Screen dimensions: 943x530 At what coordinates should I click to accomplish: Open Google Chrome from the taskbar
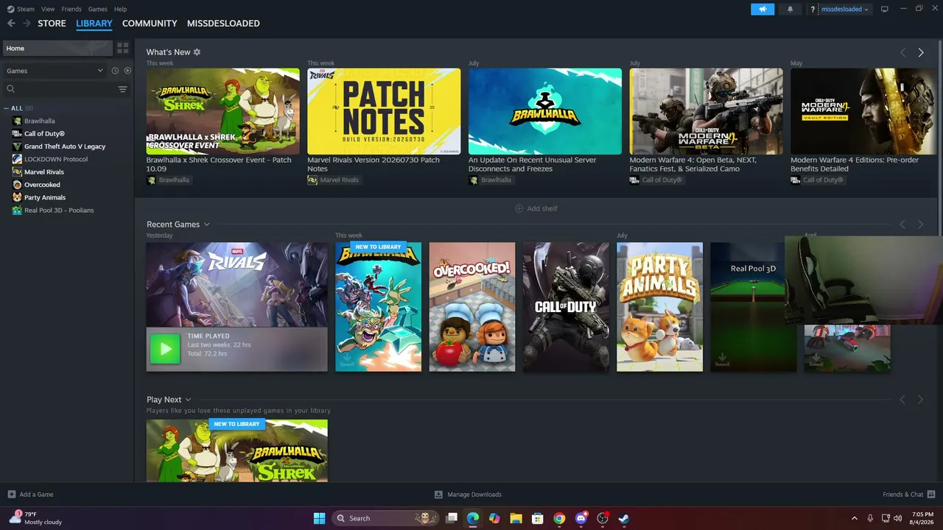pyautogui.click(x=559, y=518)
